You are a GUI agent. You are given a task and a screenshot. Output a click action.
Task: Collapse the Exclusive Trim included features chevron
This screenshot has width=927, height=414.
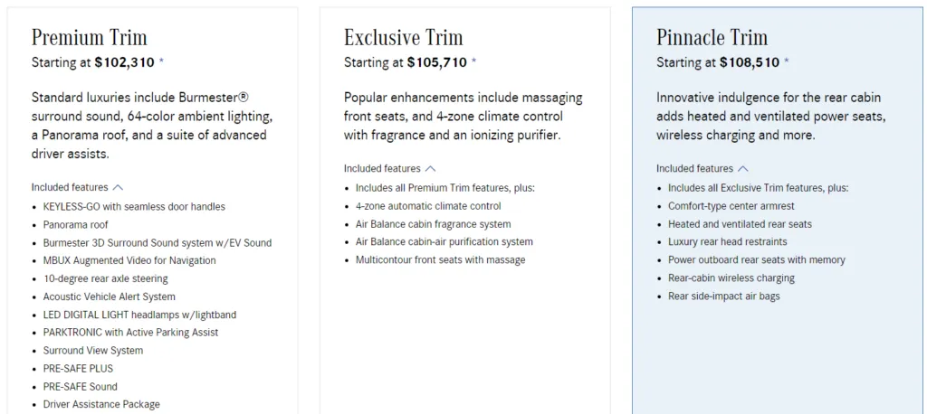coord(430,168)
